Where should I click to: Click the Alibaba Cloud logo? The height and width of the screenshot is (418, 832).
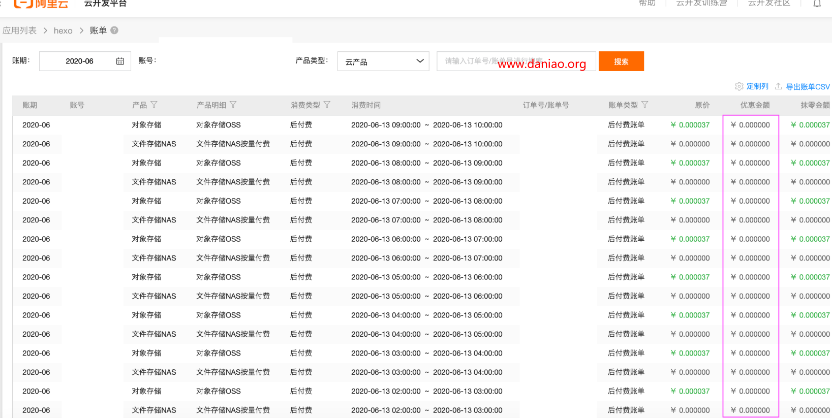[x=41, y=4]
